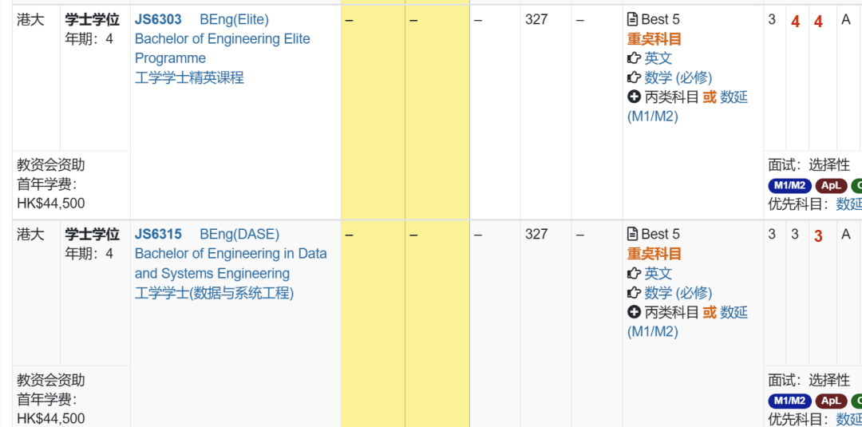Open Bachelor of Engineering Elite Programme link
This screenshot has width=862, height=427.
tap(222, 39)
